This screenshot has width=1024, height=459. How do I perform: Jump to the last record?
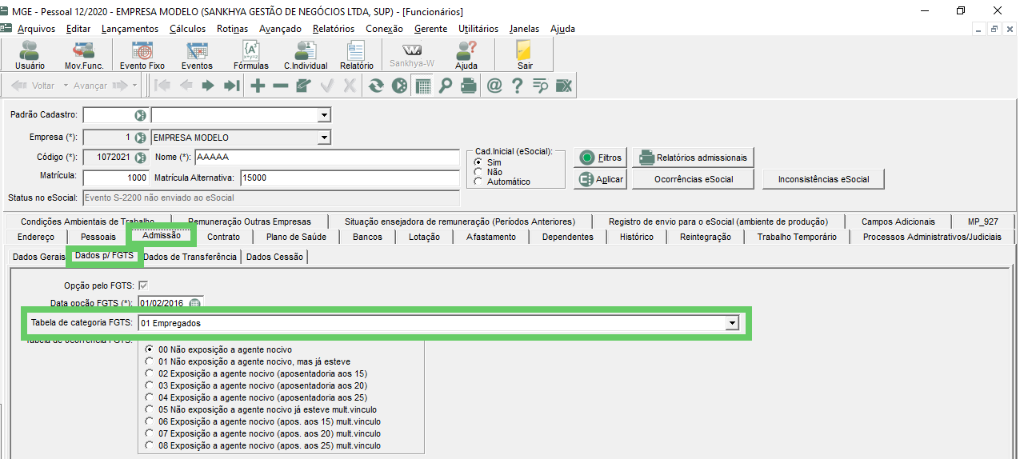(x=232, y=86)
